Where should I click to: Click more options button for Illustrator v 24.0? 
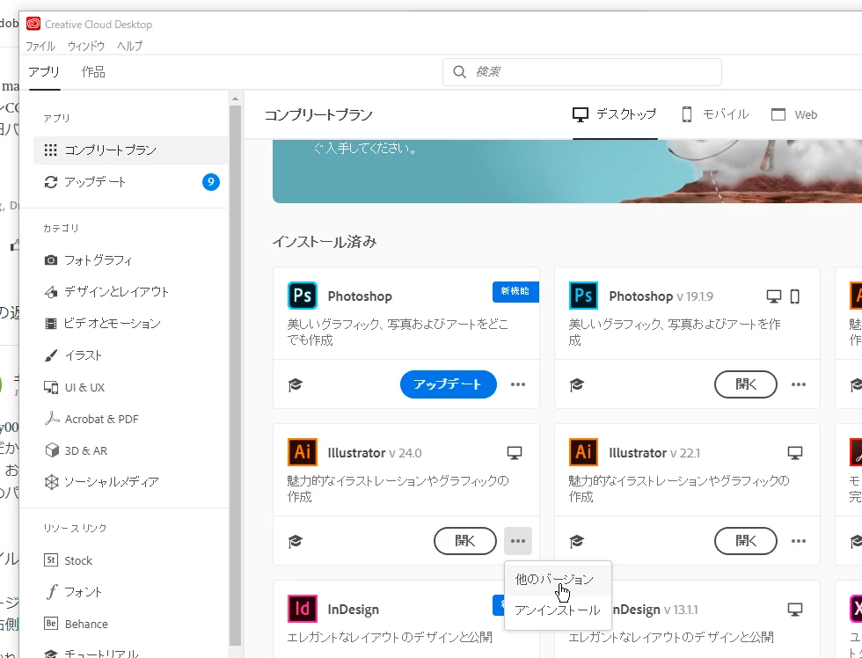518,541
